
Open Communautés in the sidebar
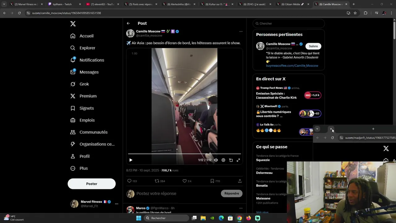(89, 132)
